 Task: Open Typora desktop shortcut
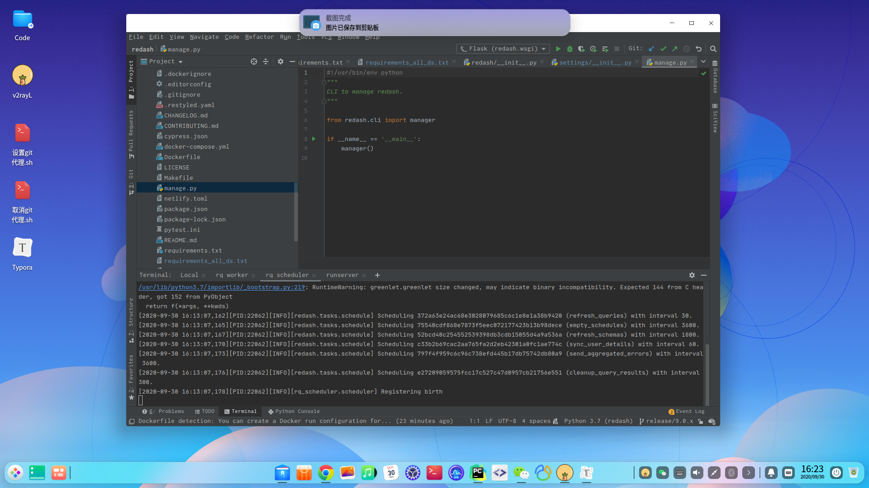tap(22, 254)
